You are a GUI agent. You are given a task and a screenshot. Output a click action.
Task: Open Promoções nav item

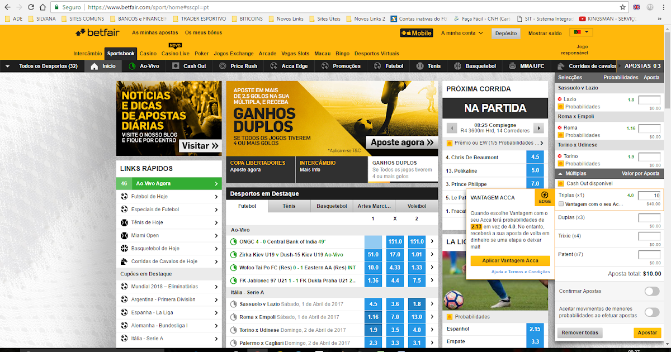[341, 66]
